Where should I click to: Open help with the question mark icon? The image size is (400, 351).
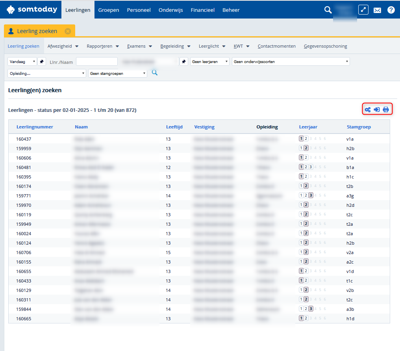pyautogui.click(x=391, y=10)
